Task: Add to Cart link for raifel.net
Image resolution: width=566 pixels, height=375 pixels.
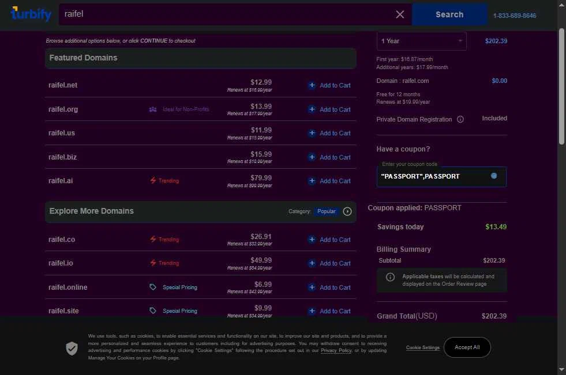Action: click(x=335, y=85)
